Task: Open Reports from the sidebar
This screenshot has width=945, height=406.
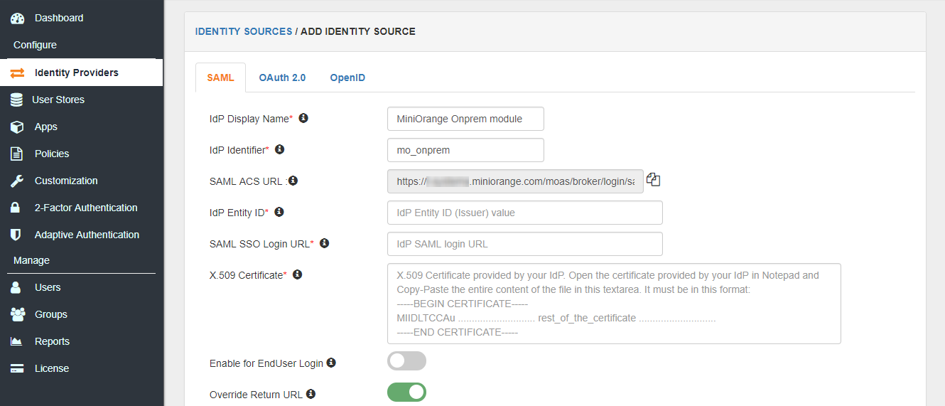Action: pos(52,341)
